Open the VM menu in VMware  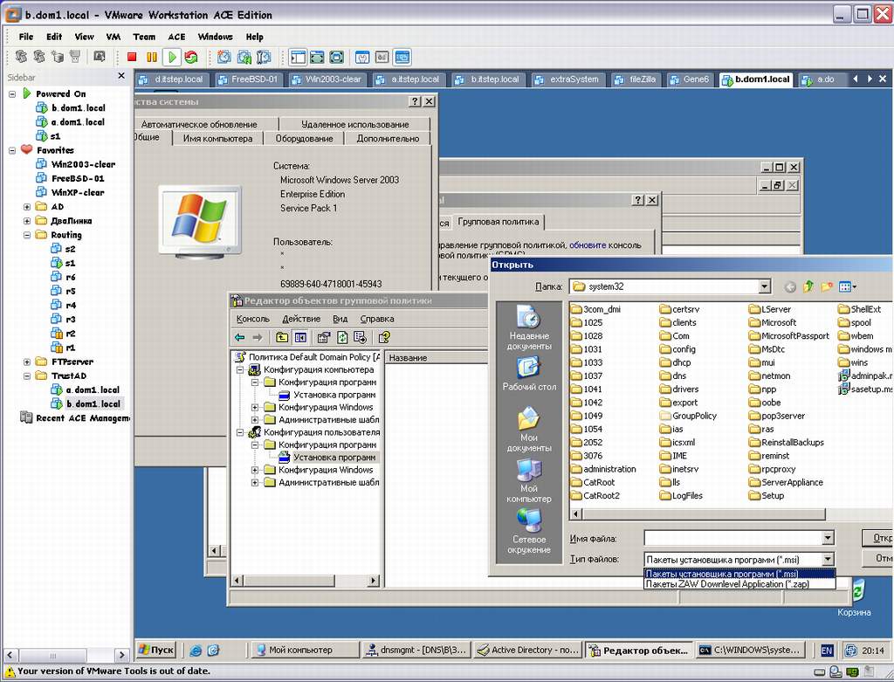(113, 37)
